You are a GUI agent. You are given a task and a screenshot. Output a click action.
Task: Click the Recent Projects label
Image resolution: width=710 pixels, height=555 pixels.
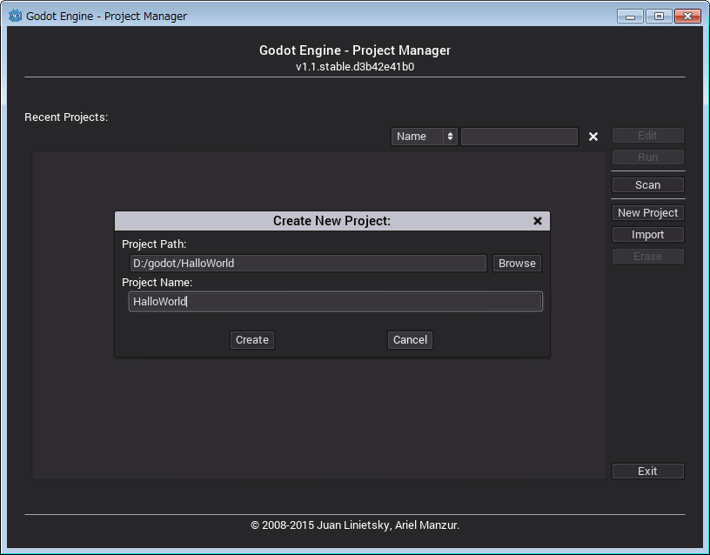point(66,117)
